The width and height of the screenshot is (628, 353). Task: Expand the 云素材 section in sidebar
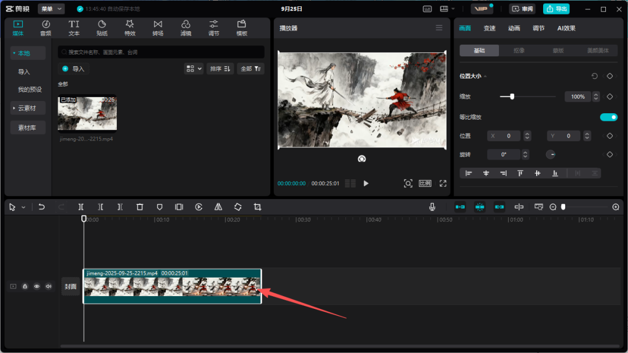[27, 108]
